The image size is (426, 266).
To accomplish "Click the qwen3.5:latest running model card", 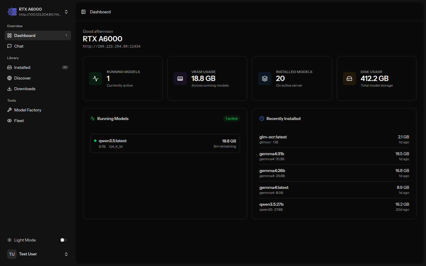I will (x=165, y=143).
